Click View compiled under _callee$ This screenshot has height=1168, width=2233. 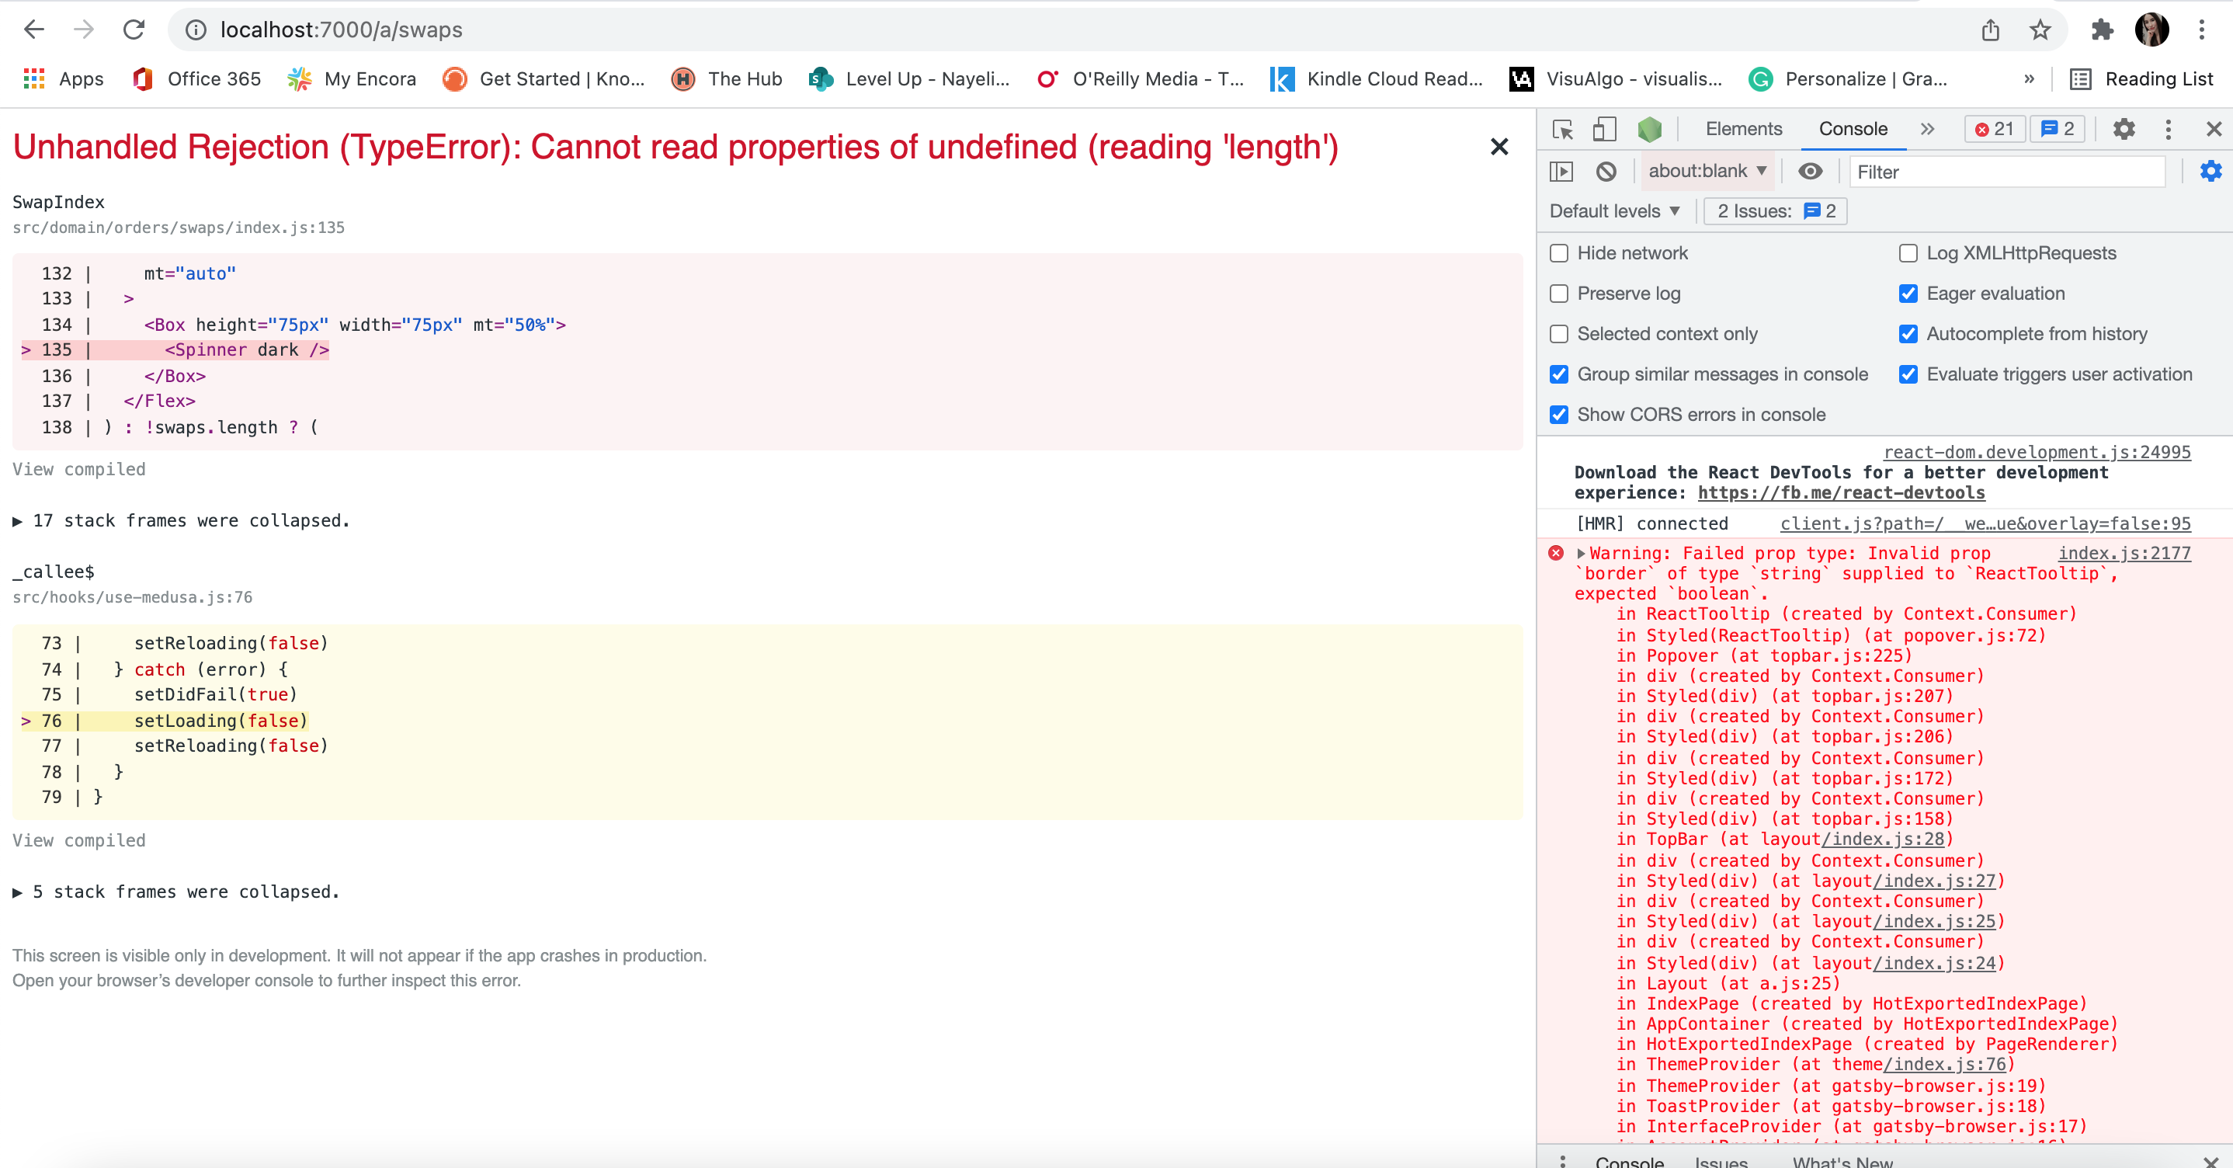(79, 840)
